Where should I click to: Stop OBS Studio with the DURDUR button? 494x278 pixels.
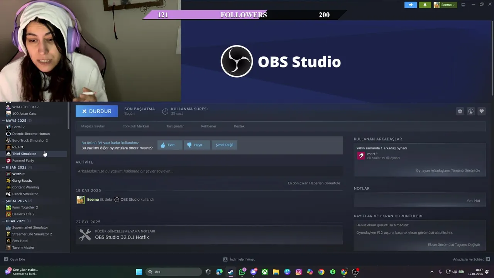96,111
